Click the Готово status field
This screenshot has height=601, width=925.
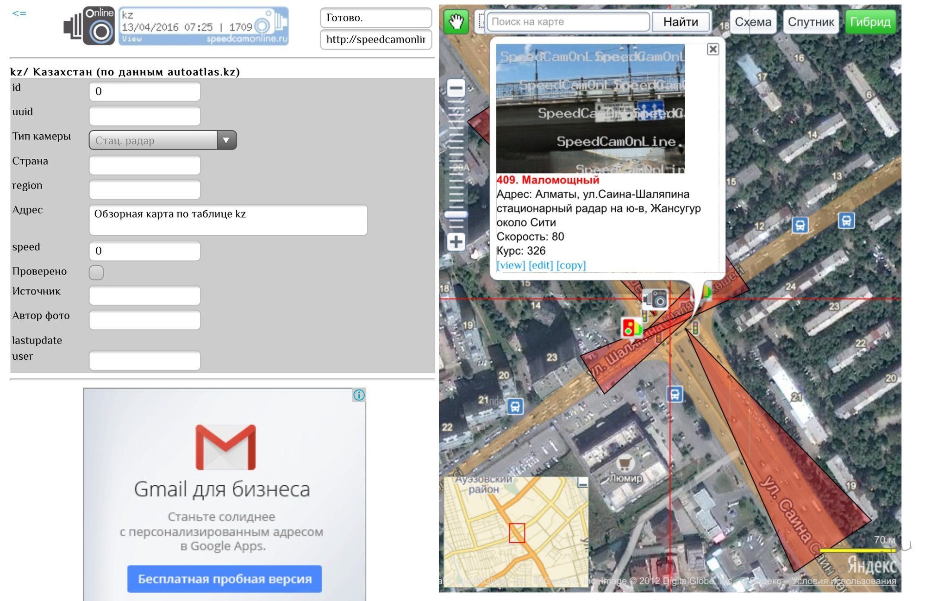coord(376,18)
